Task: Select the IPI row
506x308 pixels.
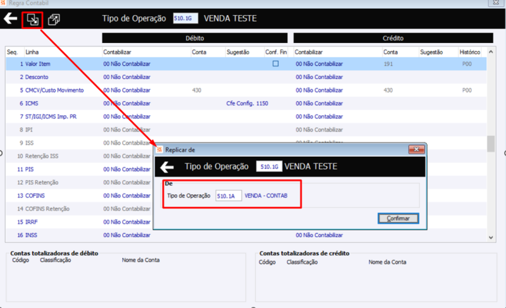Action: tap(246, 130)
